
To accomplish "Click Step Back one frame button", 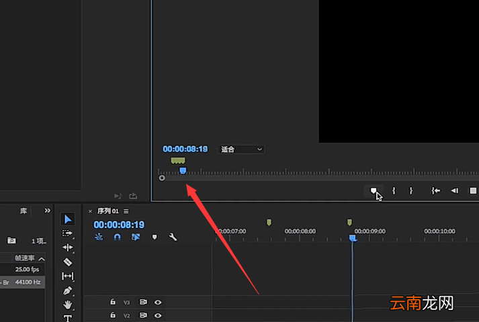I will tap(455, 191).
